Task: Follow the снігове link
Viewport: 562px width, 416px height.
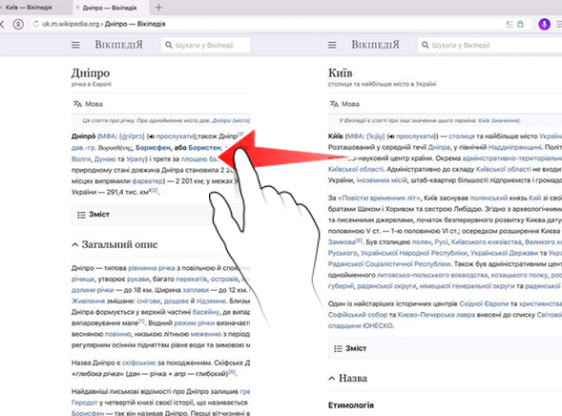Action: coord(149,301)
